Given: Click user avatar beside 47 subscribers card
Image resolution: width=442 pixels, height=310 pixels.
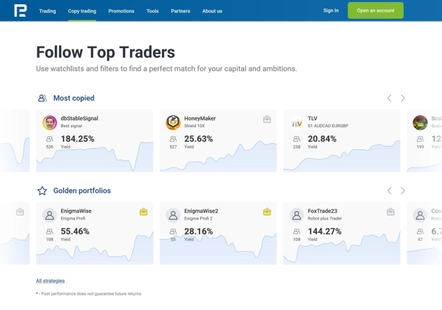Looking at the screenshot, I should tap(420, 215).
